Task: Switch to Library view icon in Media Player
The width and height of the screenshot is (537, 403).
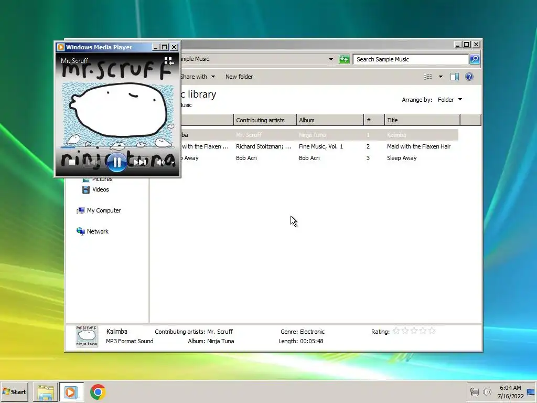Action: 169,61
